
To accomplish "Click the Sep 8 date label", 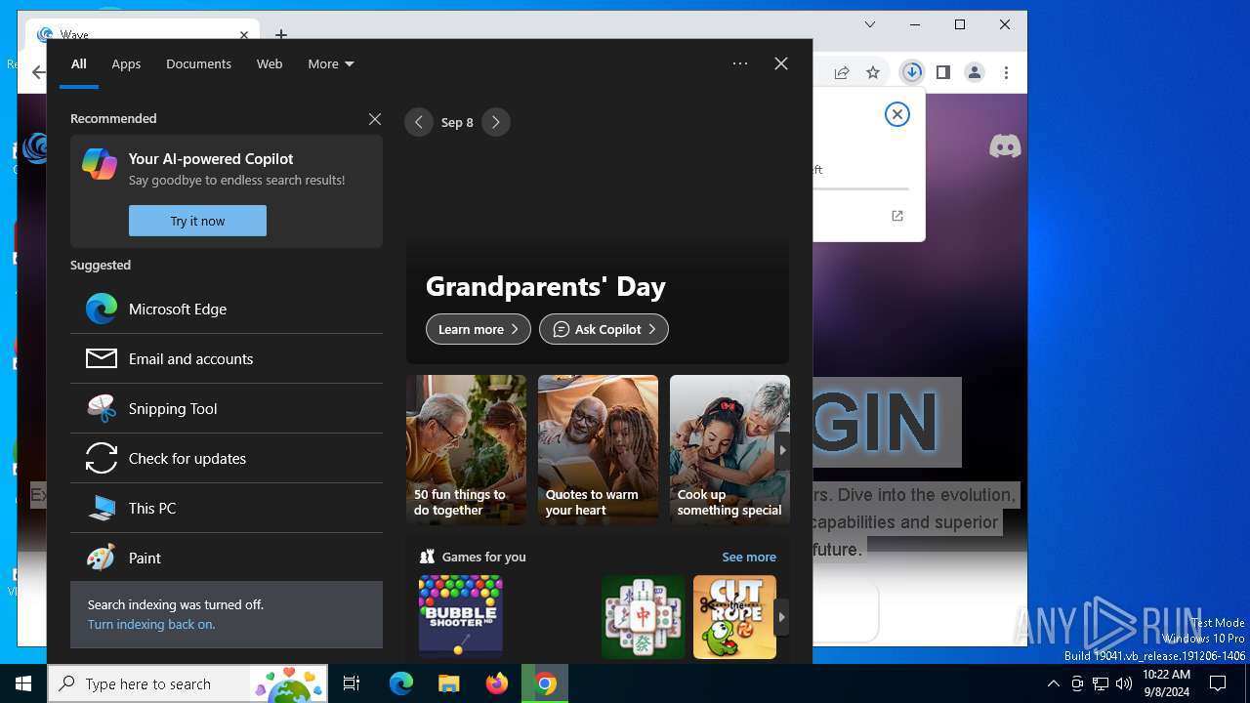I will point(457,122).
